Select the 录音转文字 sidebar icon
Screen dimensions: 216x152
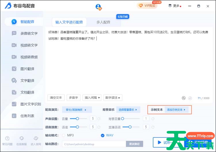pyautogui.click(x=14, y=33)
